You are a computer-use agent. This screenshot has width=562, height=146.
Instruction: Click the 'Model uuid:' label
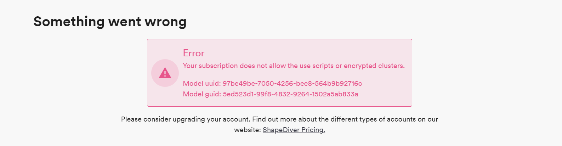(201, 83)
